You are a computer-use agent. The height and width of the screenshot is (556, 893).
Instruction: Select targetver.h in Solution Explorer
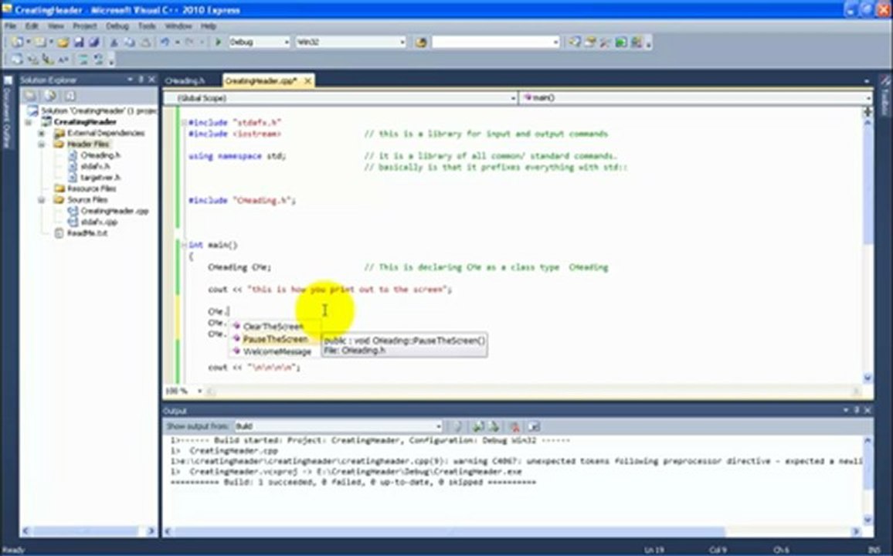pyautogui.click(x=100, y=178)
